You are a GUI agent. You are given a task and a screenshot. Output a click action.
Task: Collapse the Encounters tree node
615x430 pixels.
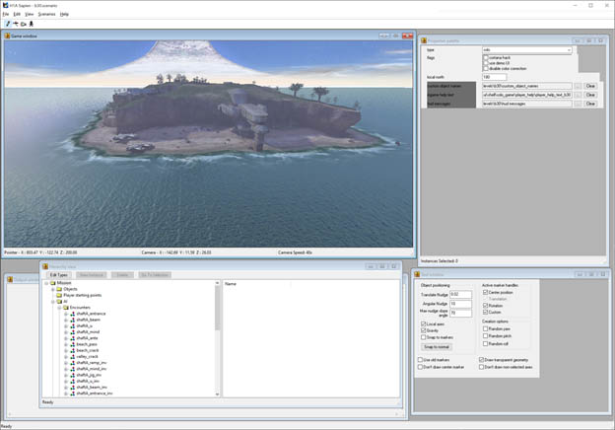59,308
